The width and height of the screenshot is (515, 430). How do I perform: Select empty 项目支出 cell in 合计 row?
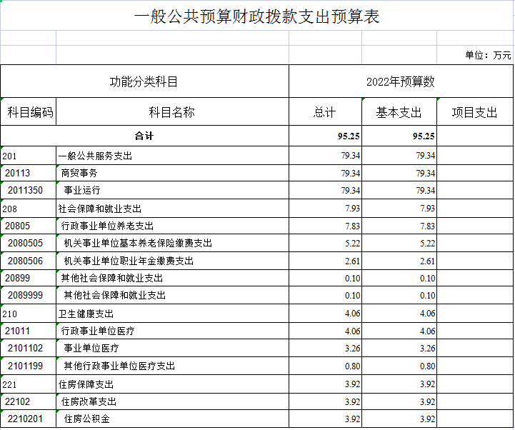click(475, 136)
